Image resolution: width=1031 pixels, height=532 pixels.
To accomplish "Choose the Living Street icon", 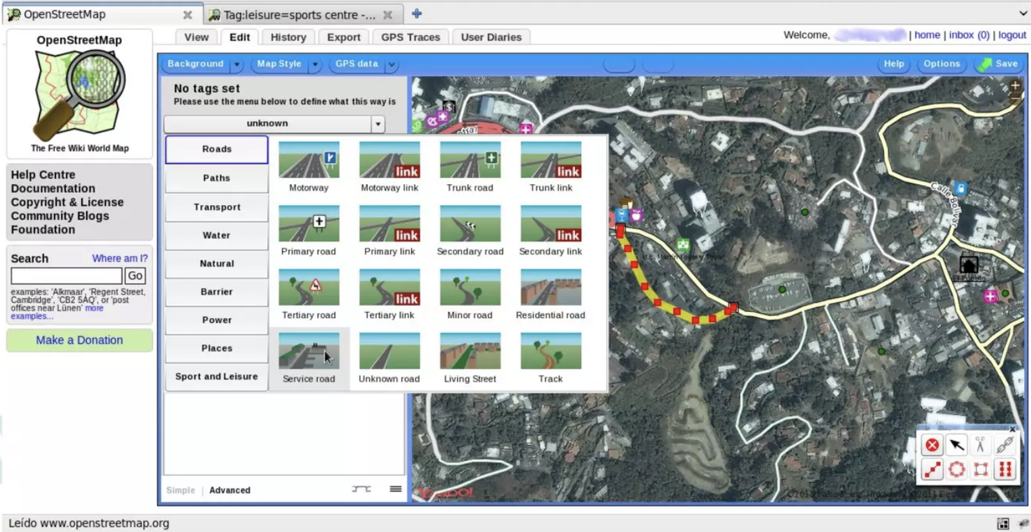I will coord(470,351).
